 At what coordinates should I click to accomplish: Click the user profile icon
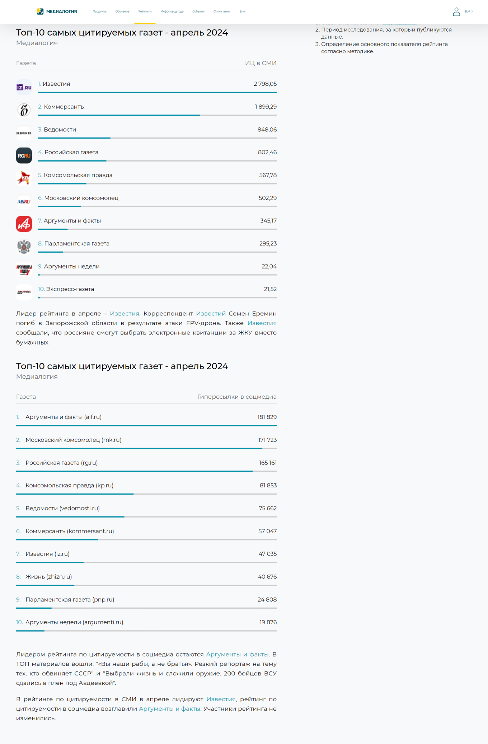[x=456, y=12]
